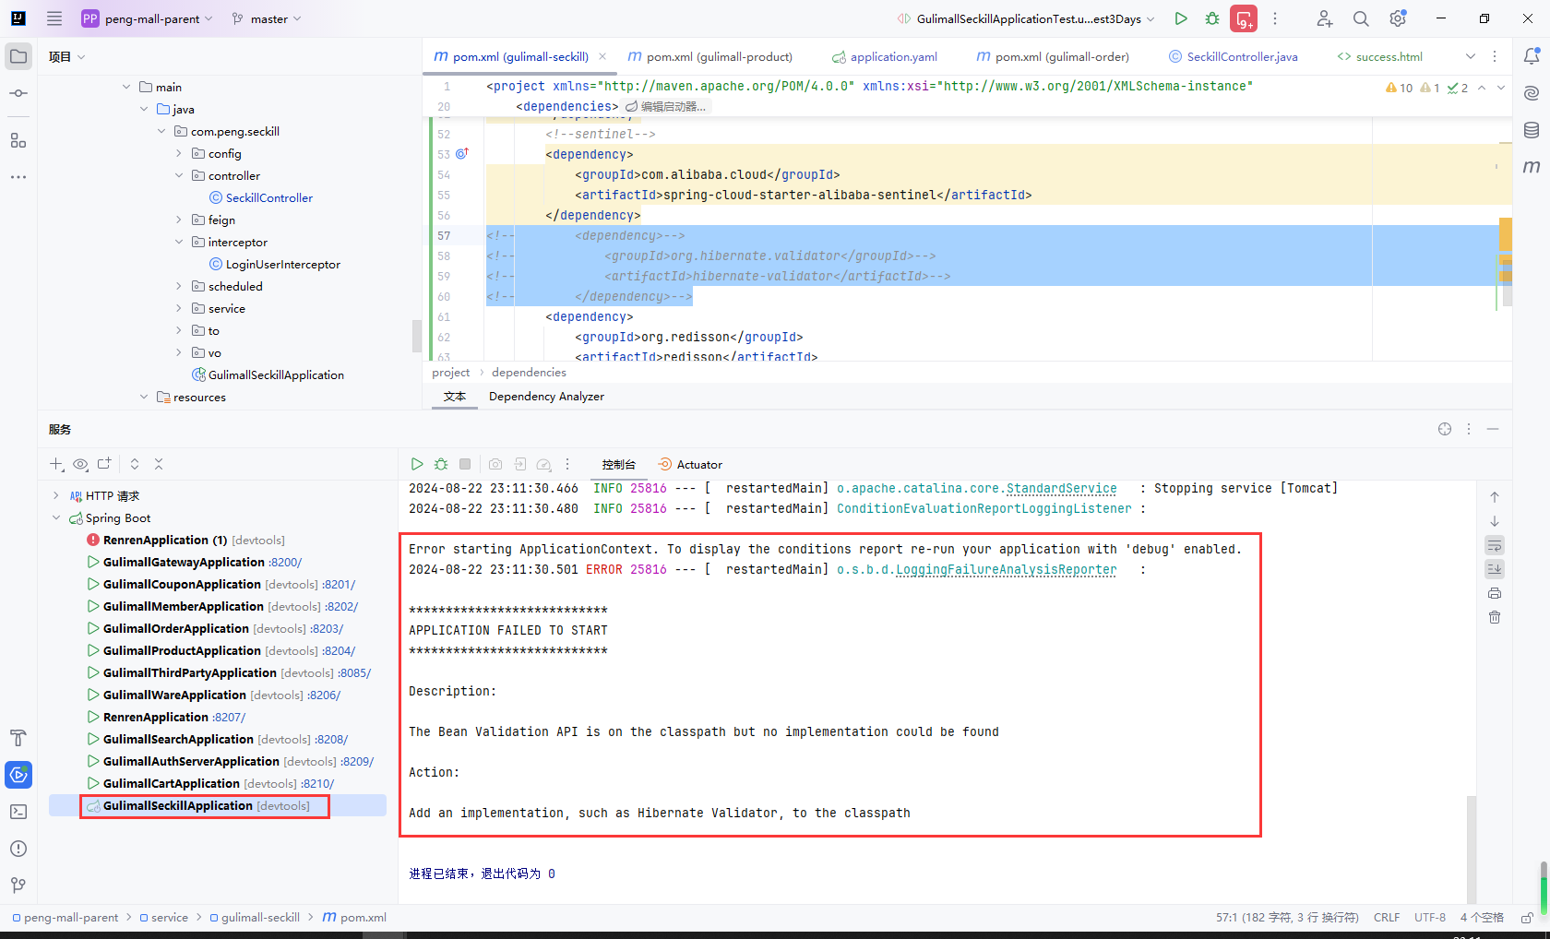This screenshot has height=939, width=1550.
Task: Click warnings count indicator in editor
Action: click(1399, 88)
